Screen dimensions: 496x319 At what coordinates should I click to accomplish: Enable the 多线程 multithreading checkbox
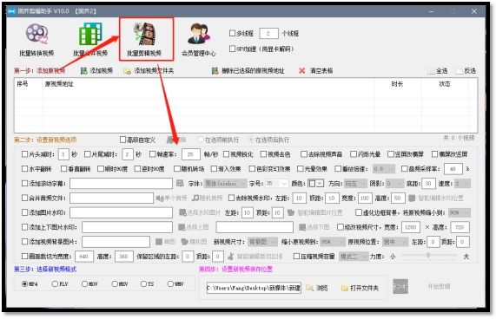(232, 33)
